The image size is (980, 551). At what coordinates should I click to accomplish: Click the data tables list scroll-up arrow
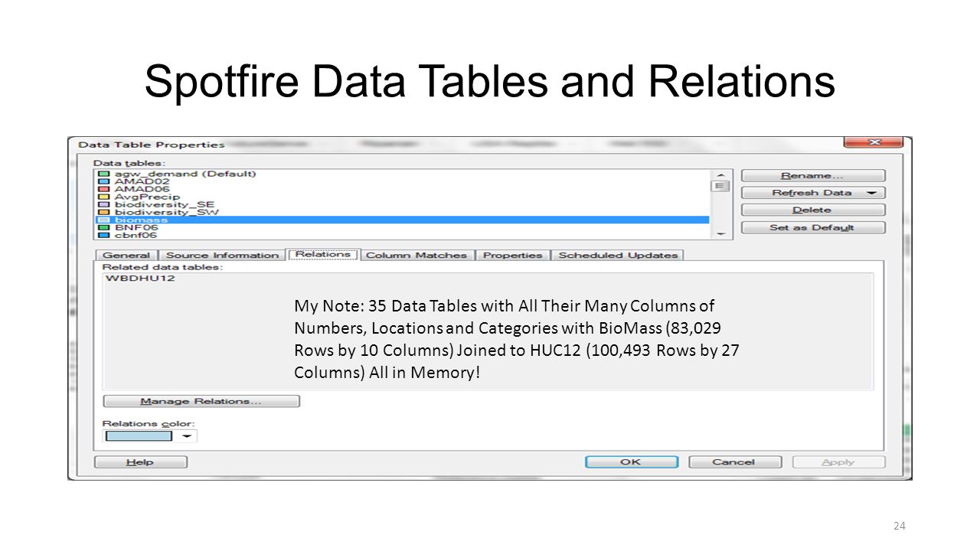tap(720, 174)
